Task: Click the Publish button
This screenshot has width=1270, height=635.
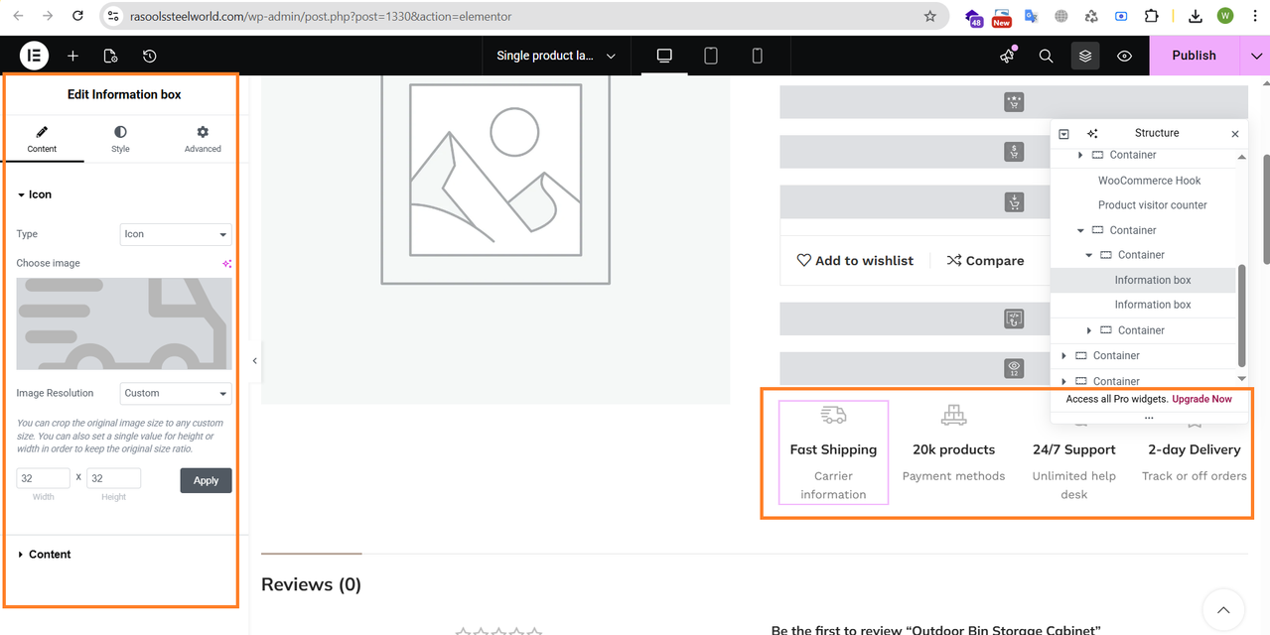Action: (1195, 56)
